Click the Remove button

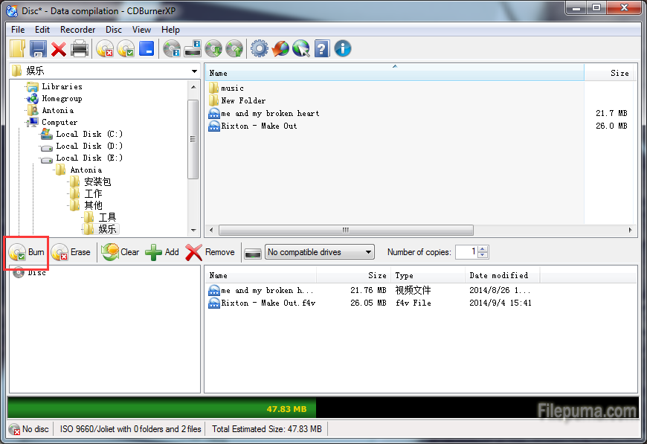coord(210,252)
